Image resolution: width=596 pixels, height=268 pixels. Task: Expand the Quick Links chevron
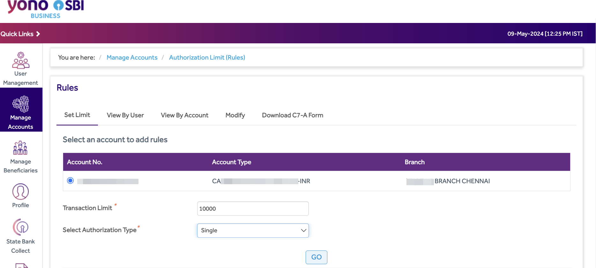coord(38,34)
